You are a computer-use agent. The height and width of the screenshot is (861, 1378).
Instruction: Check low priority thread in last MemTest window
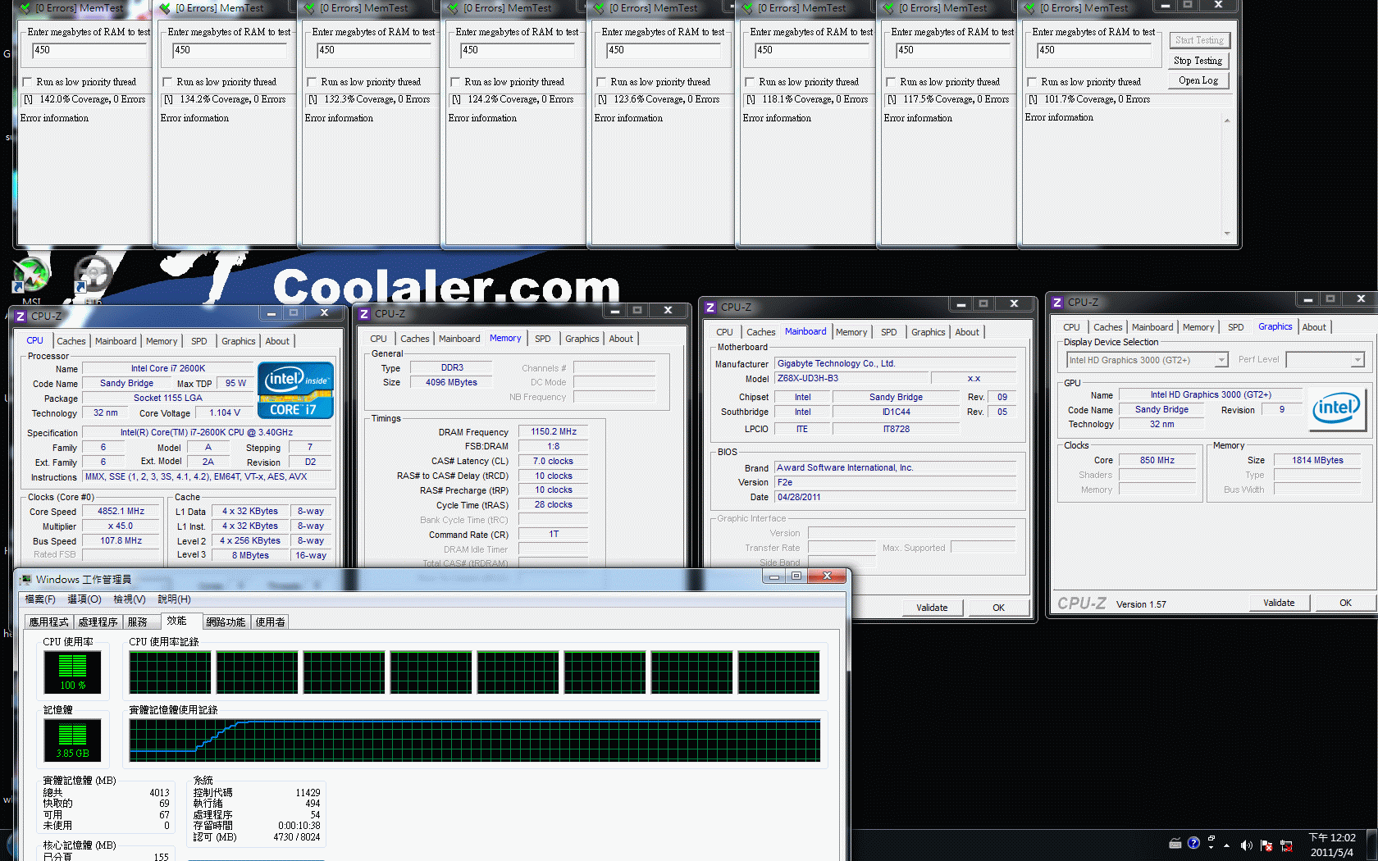[x=1032, y=82]
